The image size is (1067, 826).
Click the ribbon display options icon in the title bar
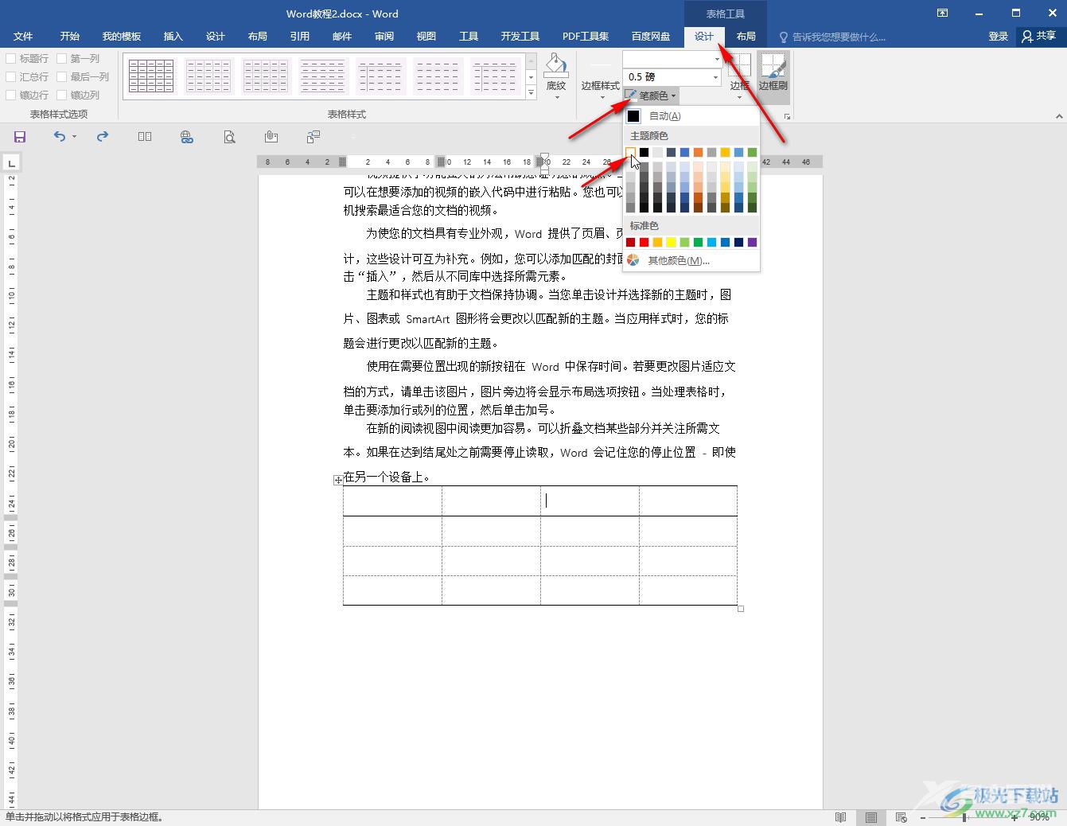pyautogui.click(x=942, y=14)
